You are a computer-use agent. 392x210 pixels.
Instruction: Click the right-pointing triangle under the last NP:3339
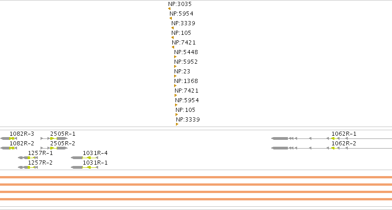click(x=177, y=124)
